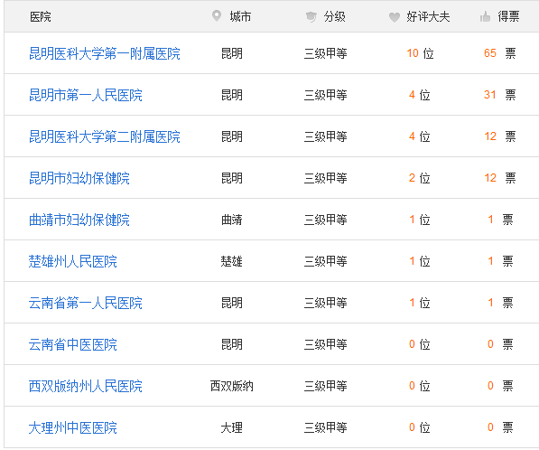Viewport: 539px width, 450px height.
Task: Click the 好评大夫 column header text
Action: tap(428, 16)
